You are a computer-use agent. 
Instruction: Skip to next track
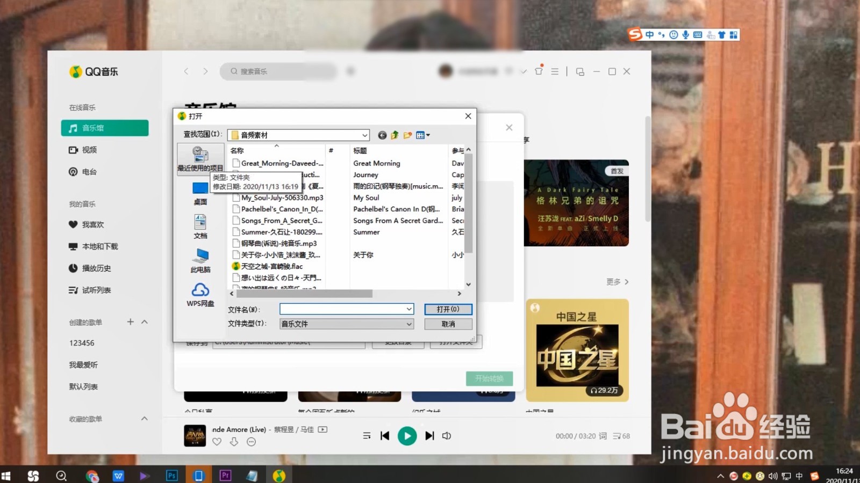pyautogui.click(x=429, y=436)
